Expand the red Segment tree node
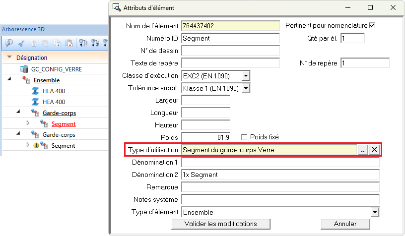Image resolution: width=405 pixels, height=236 pixels. point(28,123)
